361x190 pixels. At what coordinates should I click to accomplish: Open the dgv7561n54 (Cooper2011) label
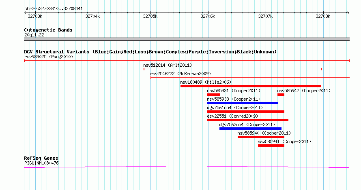(235, 108)
